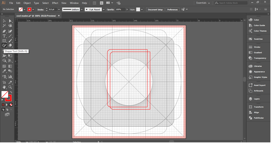Expand the Essentials workspace dropdown

203,3
